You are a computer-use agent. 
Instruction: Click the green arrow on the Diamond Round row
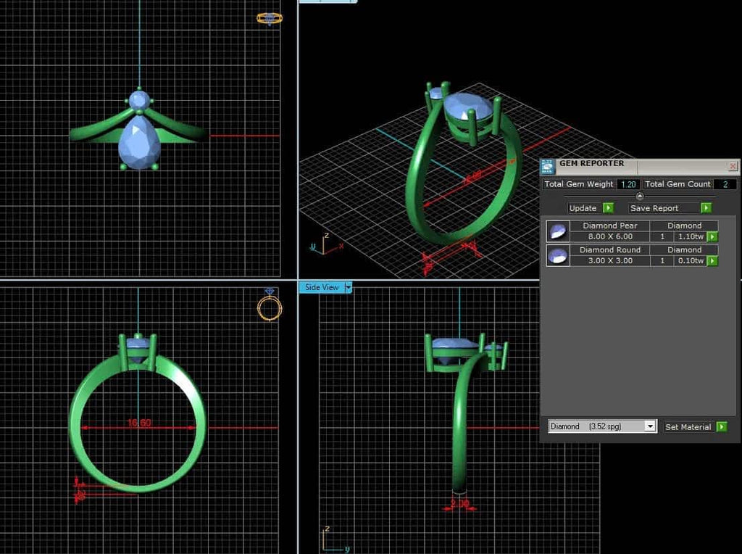[x=714, y=261]
